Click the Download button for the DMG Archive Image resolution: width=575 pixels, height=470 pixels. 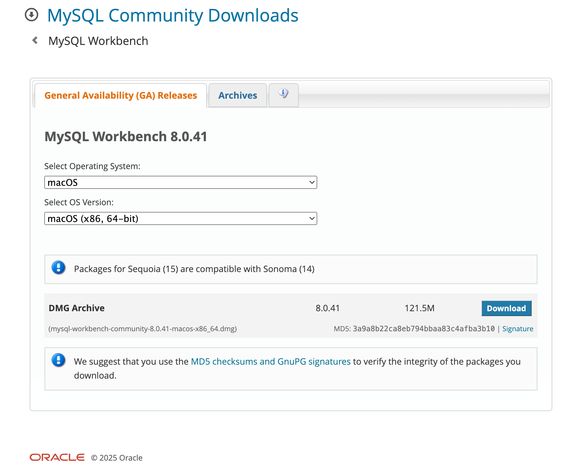pos(506,308)
